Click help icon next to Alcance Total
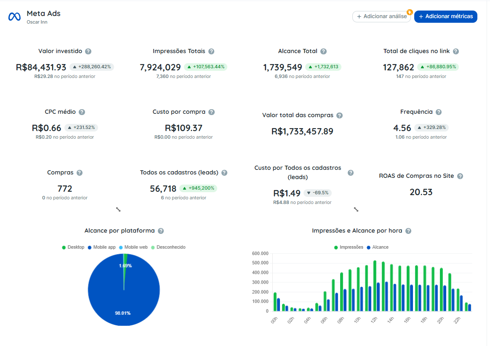The height and width of the screenshot is (346, 490). pos(324,51)
